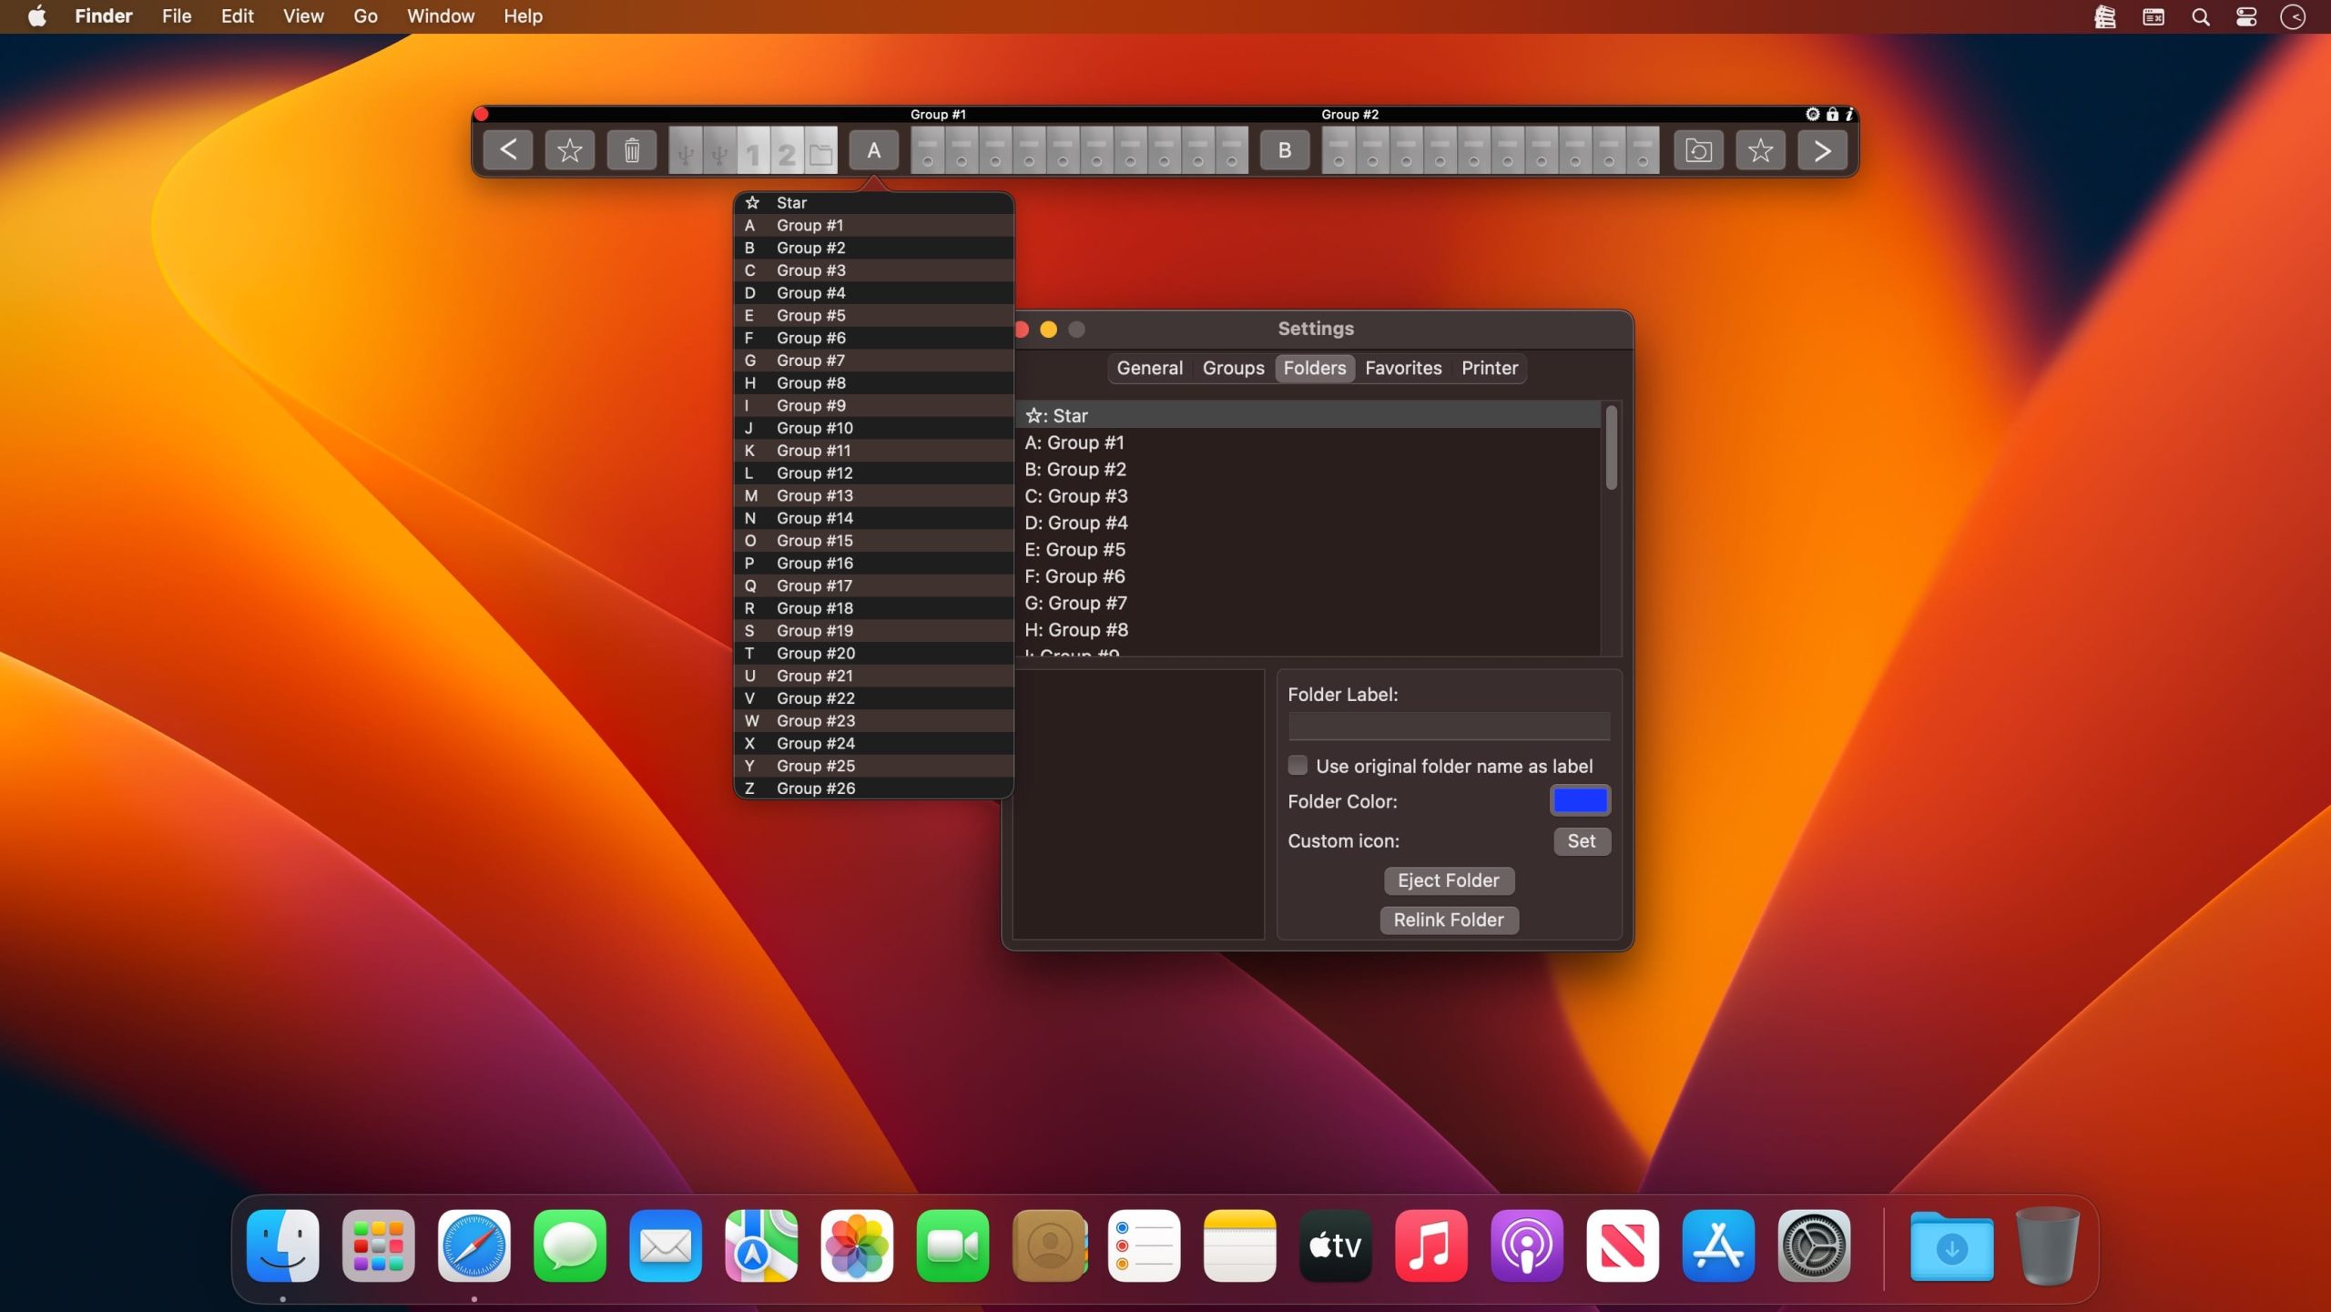Click the Eject Folder button
Viewport: 2331px width, 1312px height.
point(1448,880)
